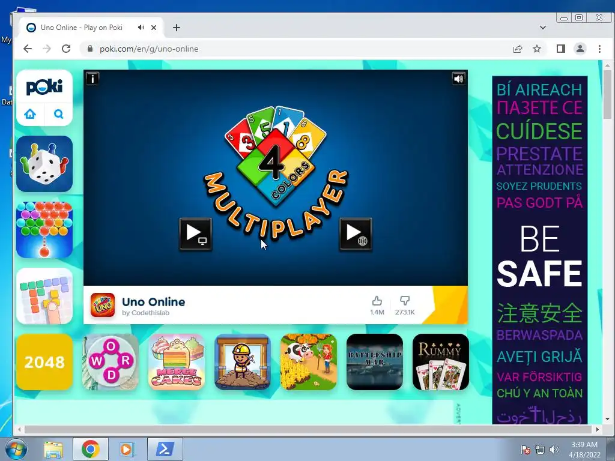
Task: Open the cow farm game tile
Action: [309, 362]
